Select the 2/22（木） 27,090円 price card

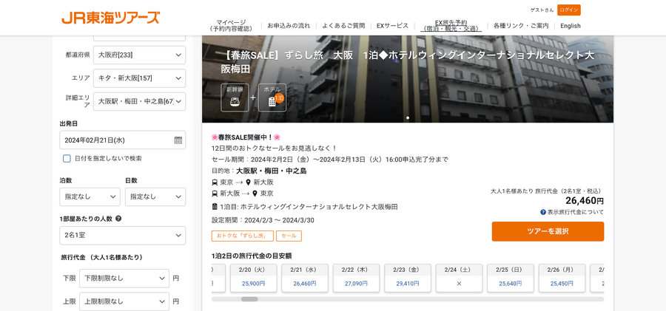(357, 278)
